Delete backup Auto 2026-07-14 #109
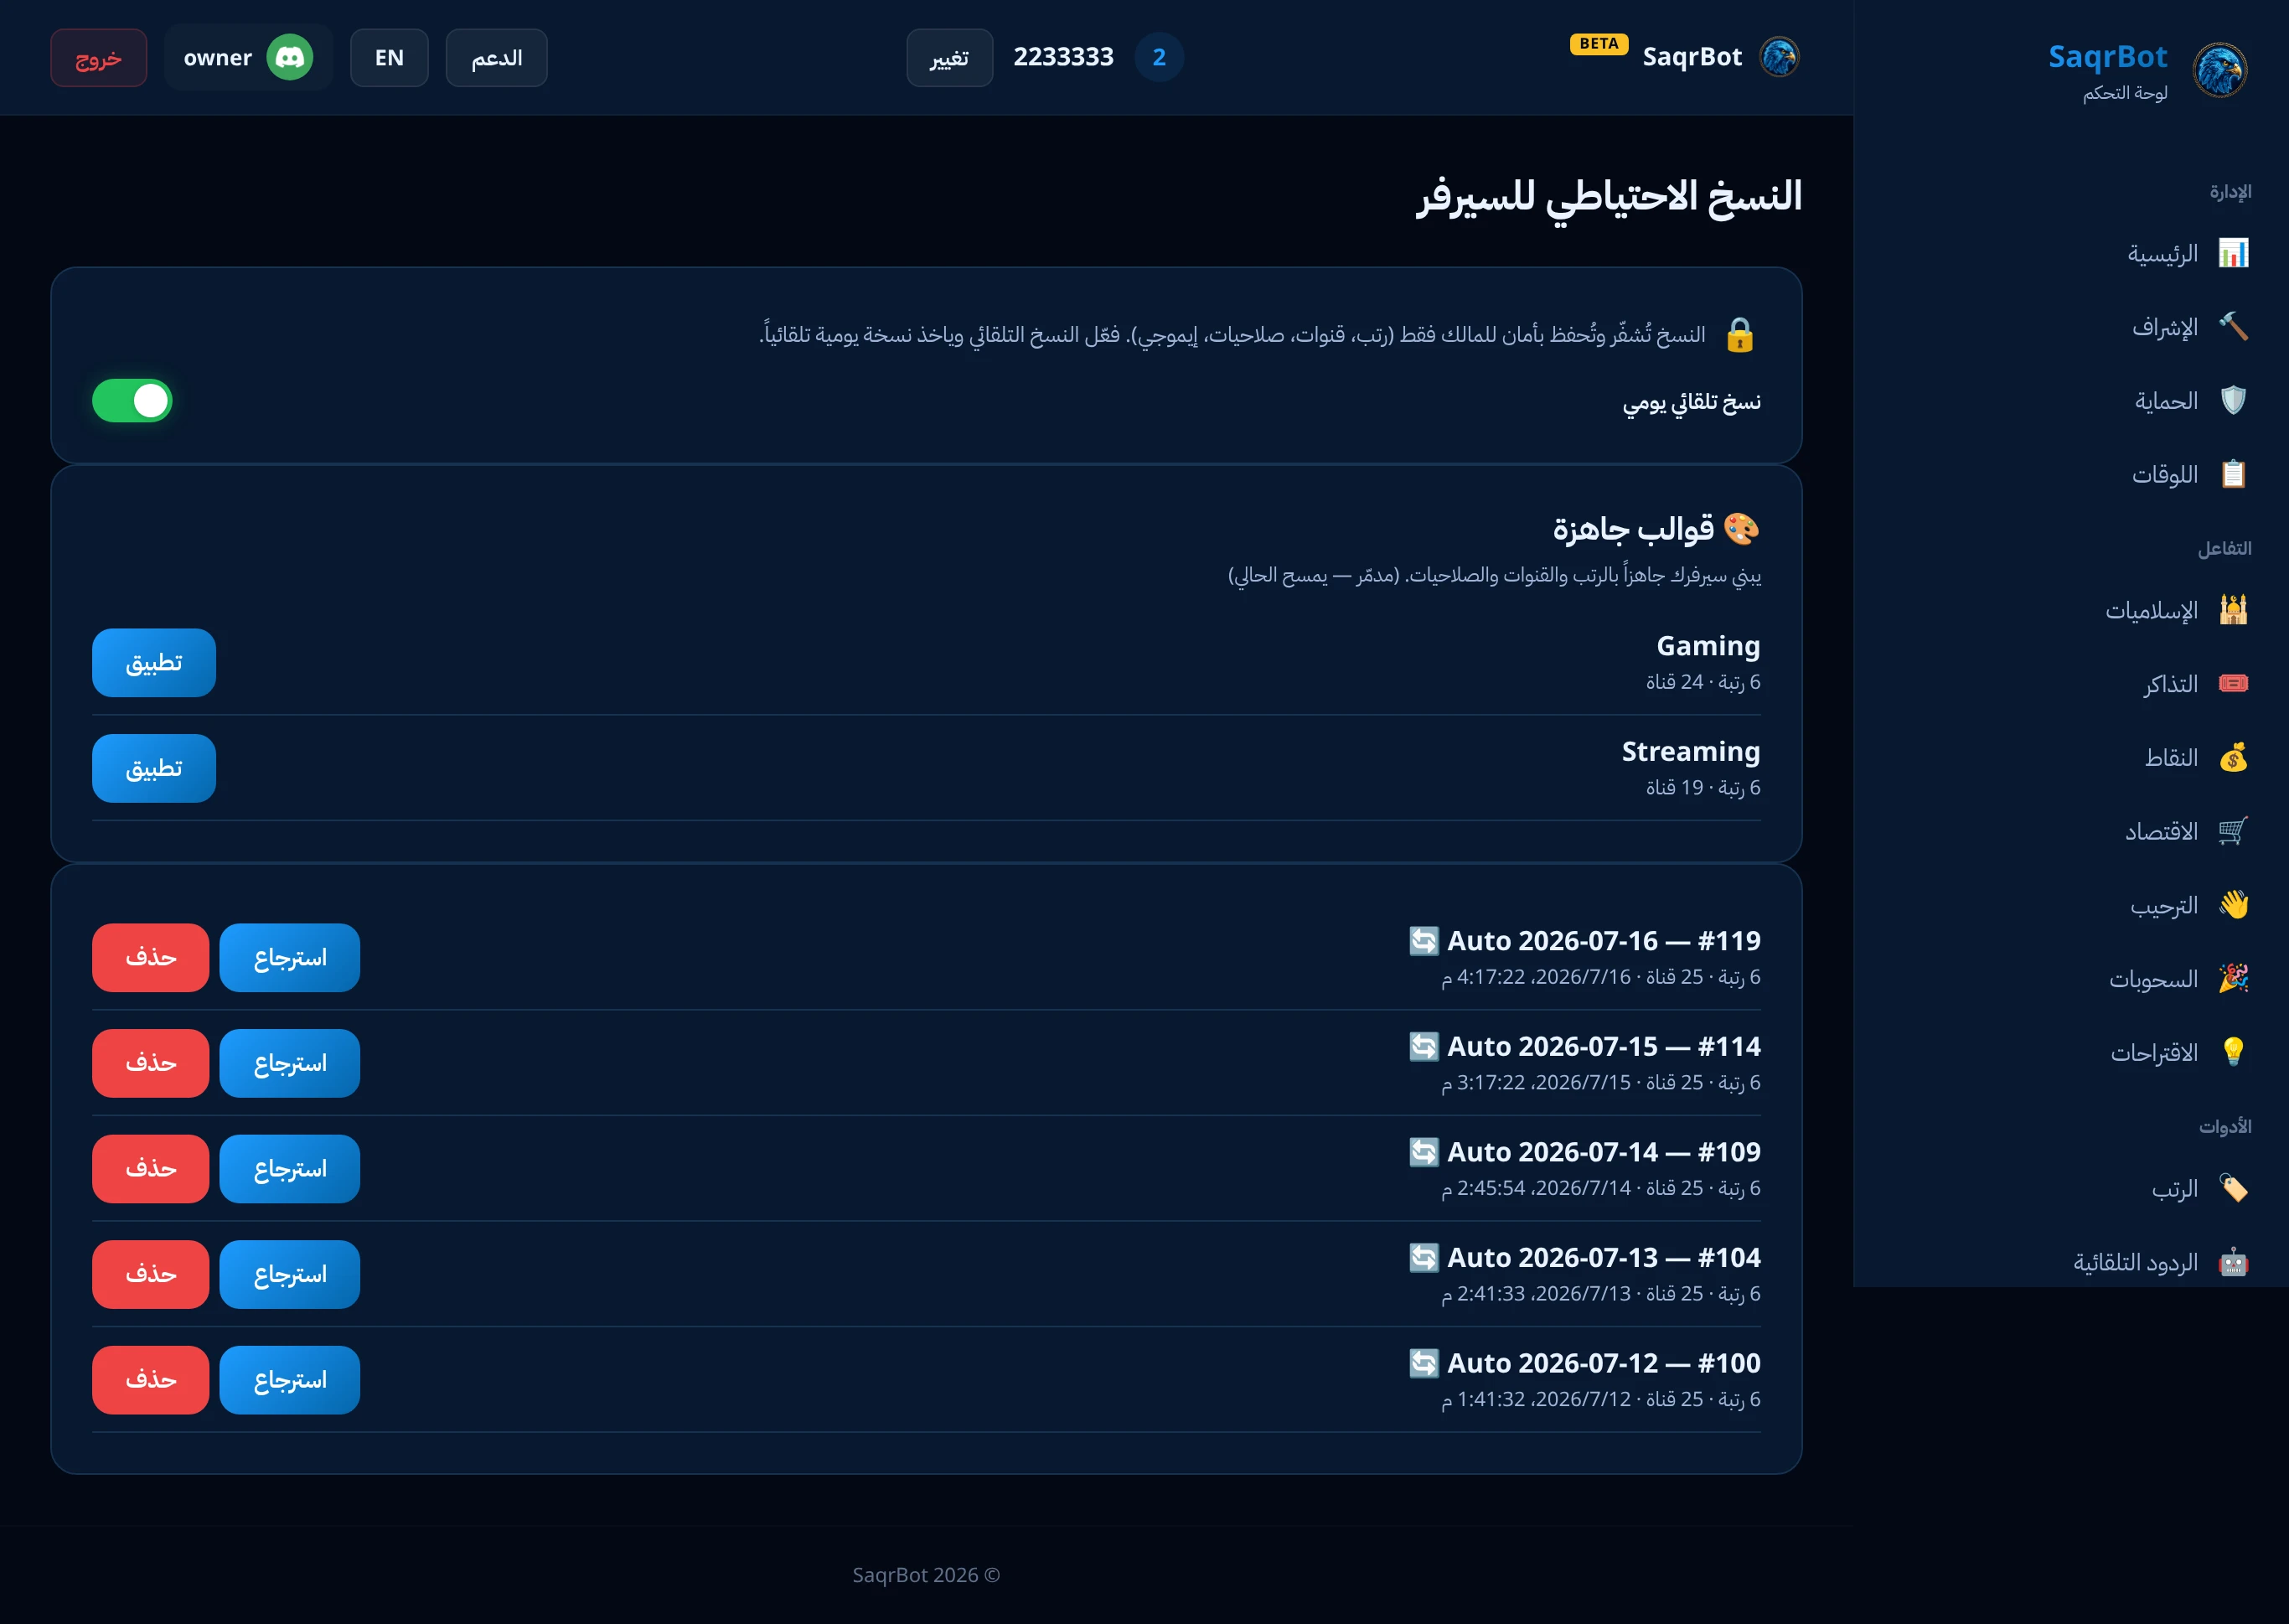 [151, 1168]
